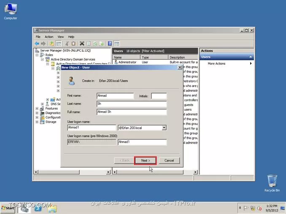Select the Computer desktop icon

(x=11, y=11)
